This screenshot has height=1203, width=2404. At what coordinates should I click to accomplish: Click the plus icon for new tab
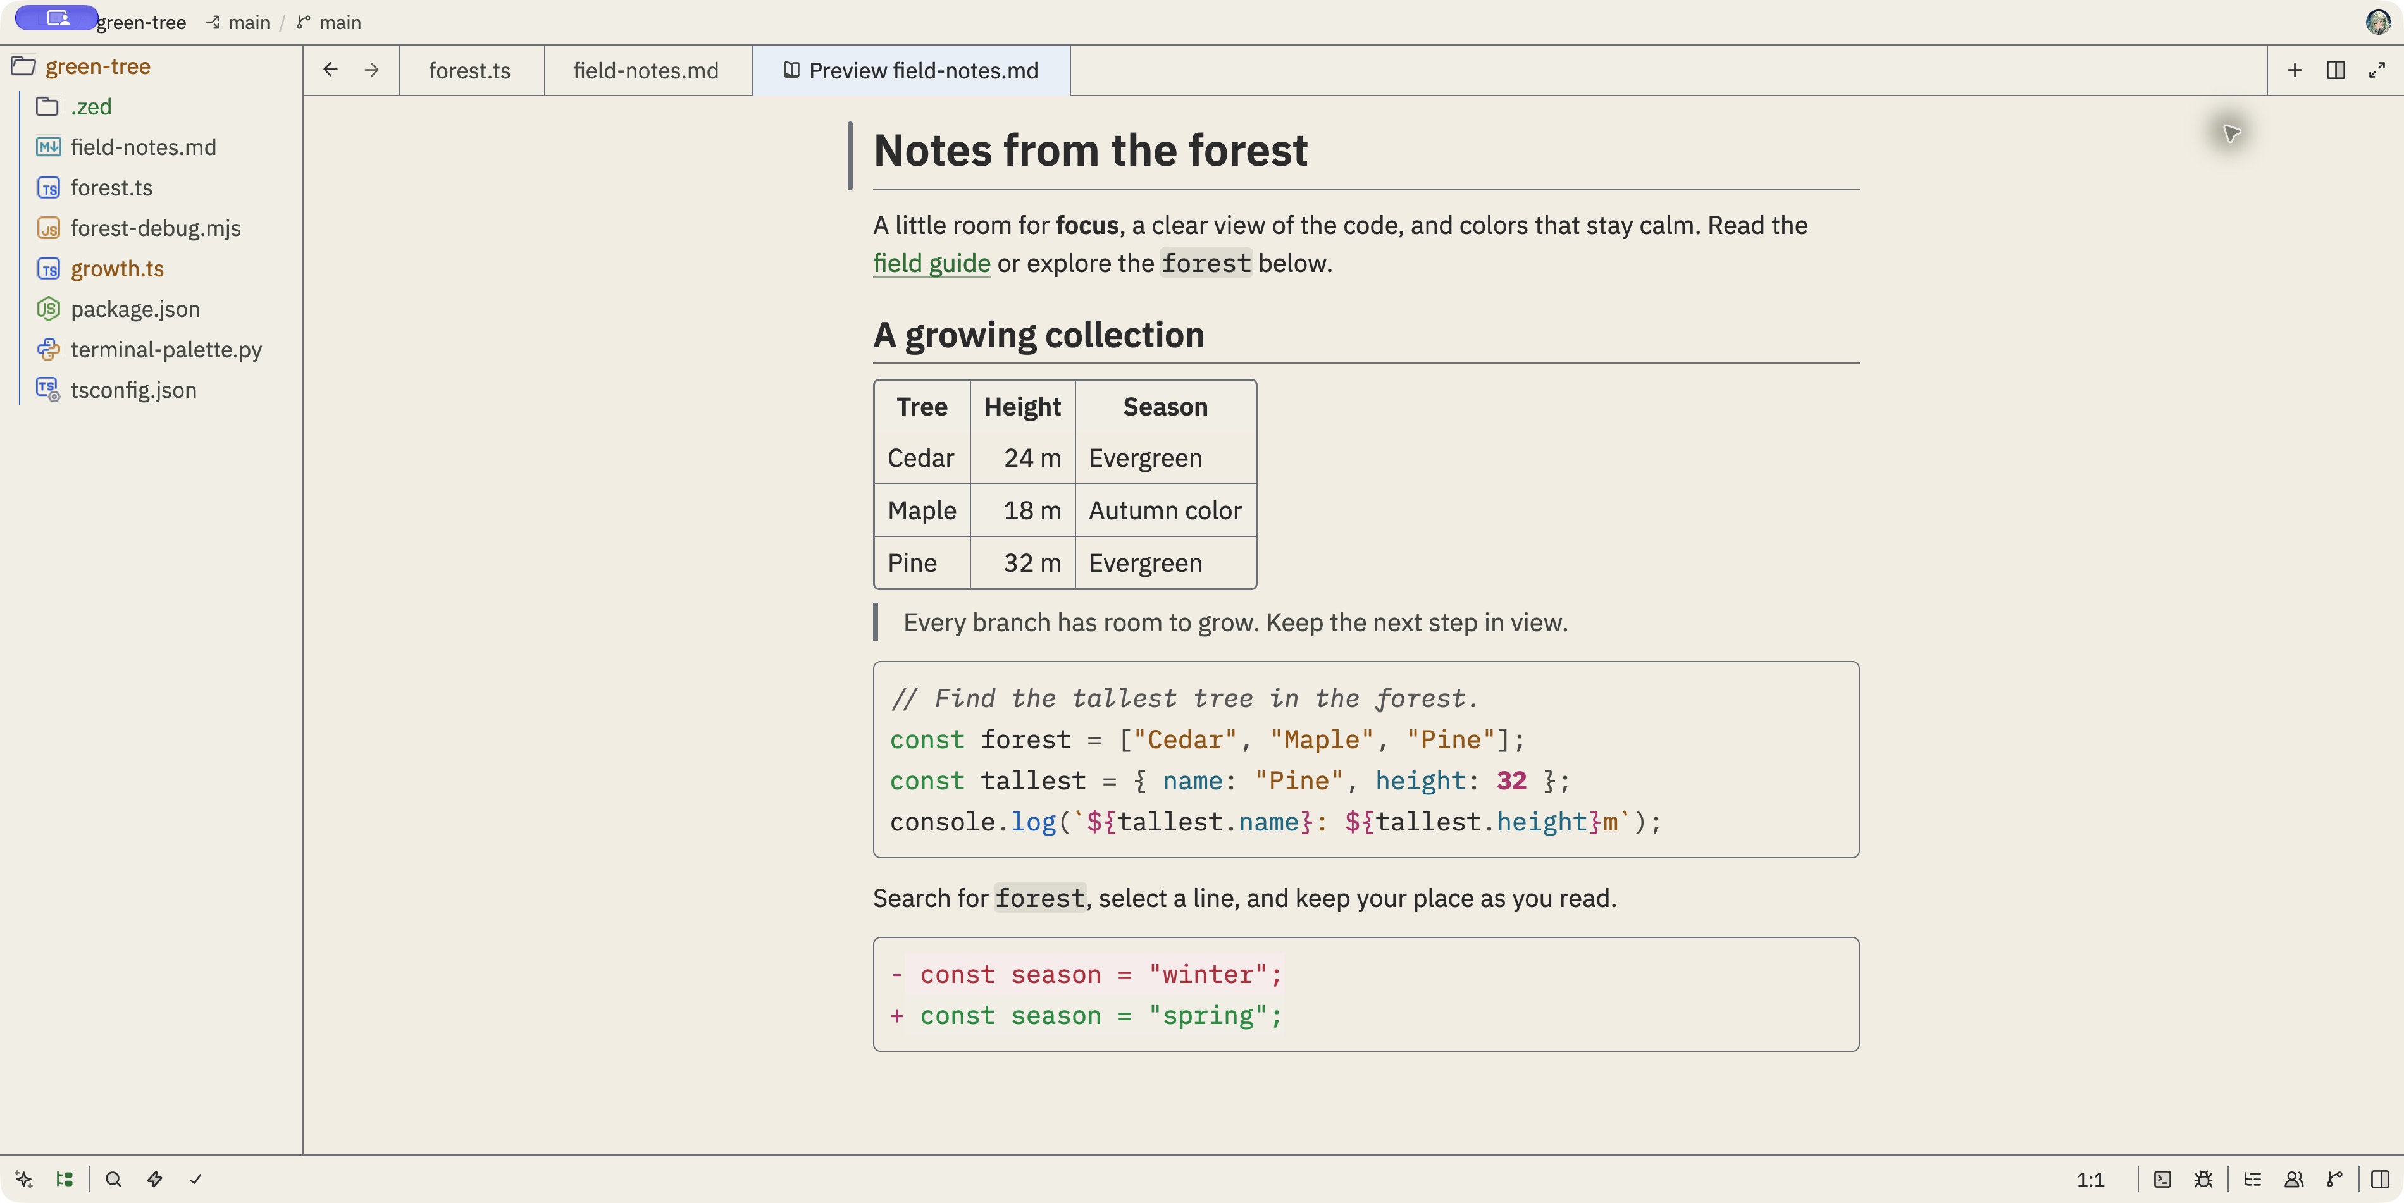click(2295, 70)
